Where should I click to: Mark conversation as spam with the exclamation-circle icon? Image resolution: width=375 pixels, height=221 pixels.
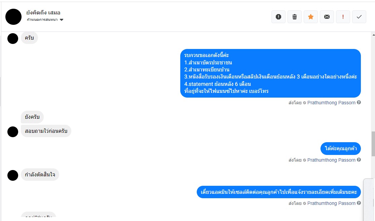(278, 17)
